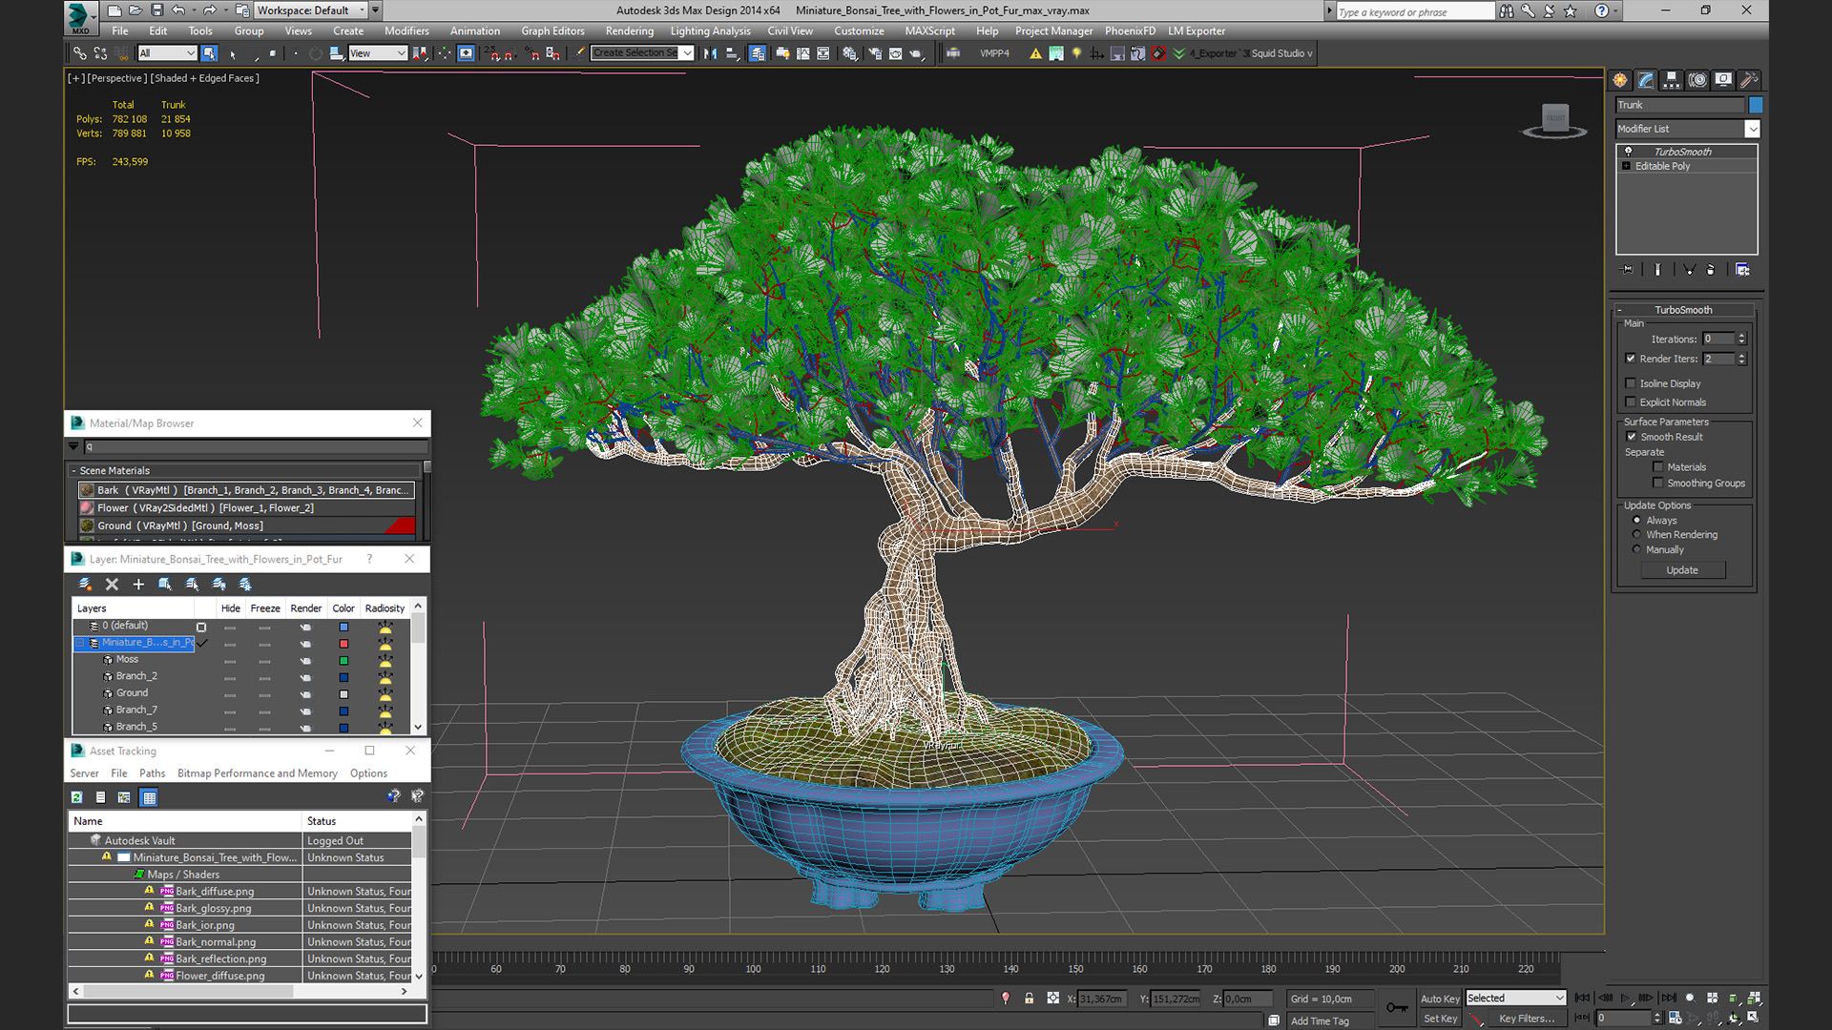Expand the Editable Poly stack entry

(x=1627, y=166)
